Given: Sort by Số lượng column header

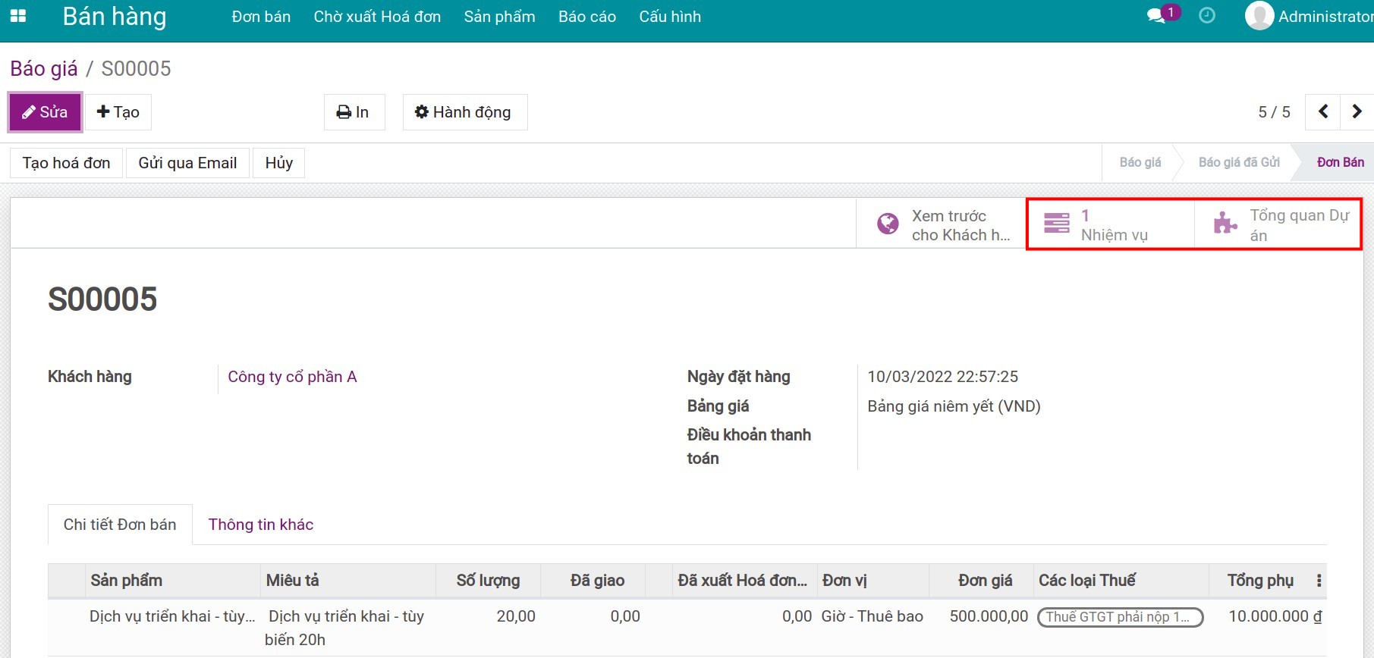Looking at the screenshot, I should [x=489, y=581].
